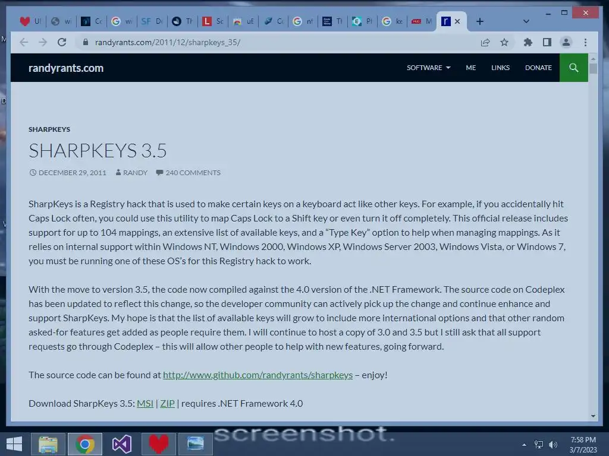Click the scrollbar up arrow

pyautogui.click(x=593, y=59)
